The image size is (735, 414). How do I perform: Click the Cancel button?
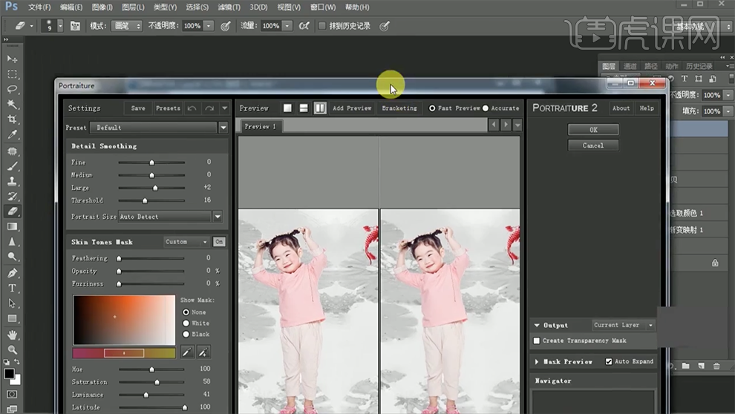(x=593, y=145)
